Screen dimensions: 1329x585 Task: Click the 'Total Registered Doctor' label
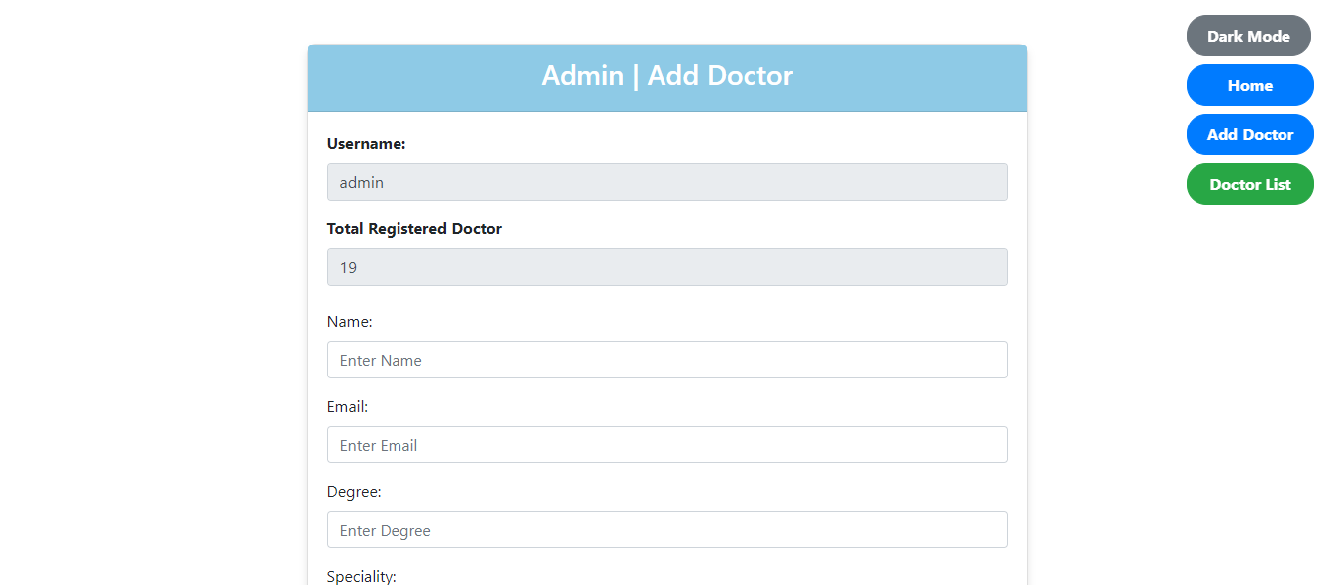coord(414,229)
